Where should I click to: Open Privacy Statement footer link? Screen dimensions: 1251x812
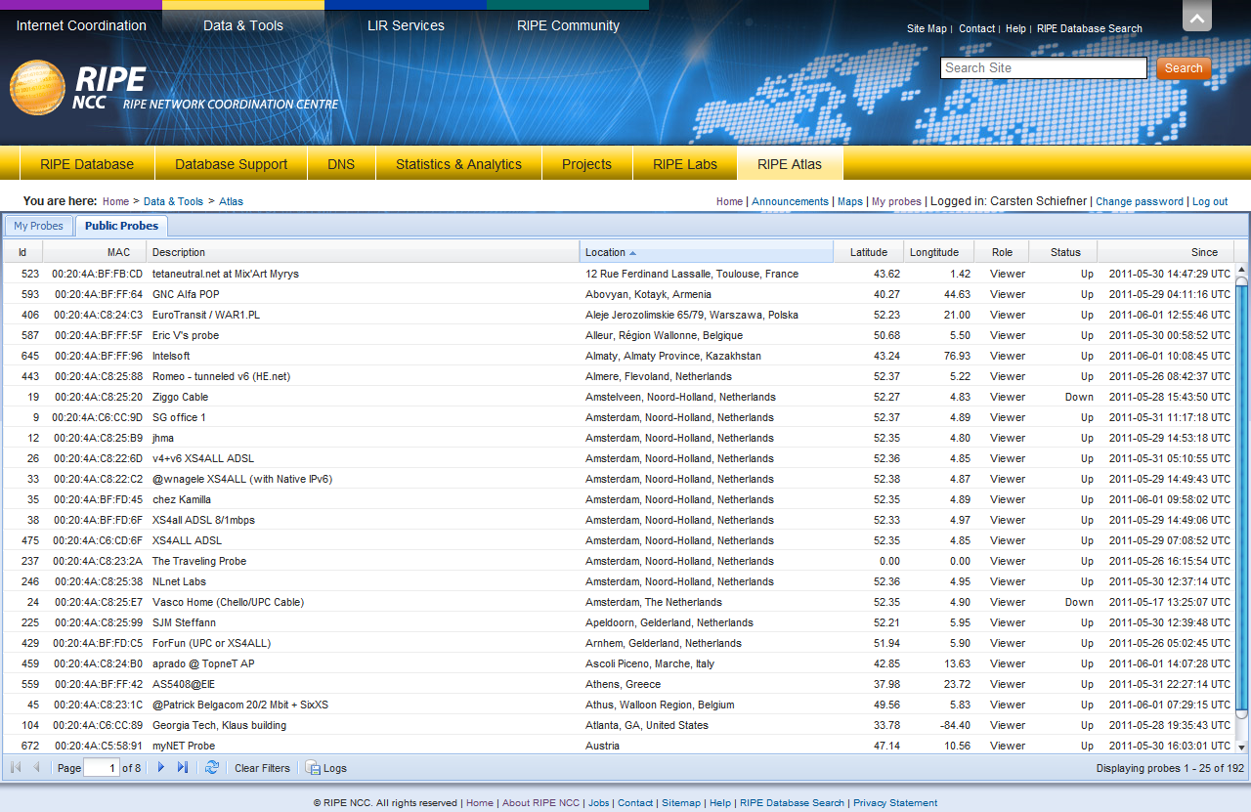(895, 803)
